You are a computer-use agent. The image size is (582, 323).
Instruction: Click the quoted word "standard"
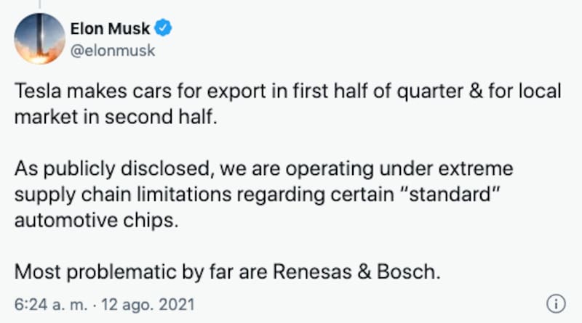click(x=452, y=194)
